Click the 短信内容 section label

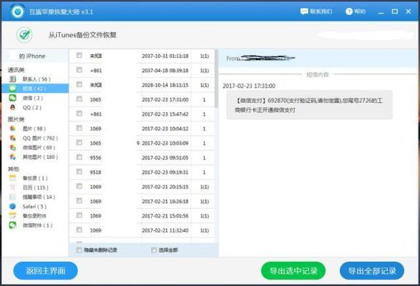coord(318,74)
